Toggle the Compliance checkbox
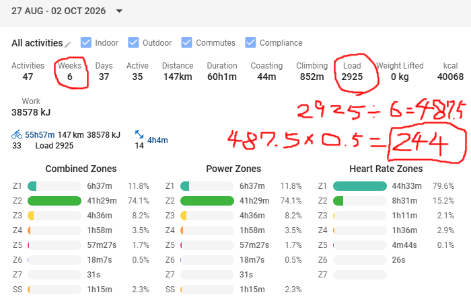The image size is (471, 303). coord(250,42)
